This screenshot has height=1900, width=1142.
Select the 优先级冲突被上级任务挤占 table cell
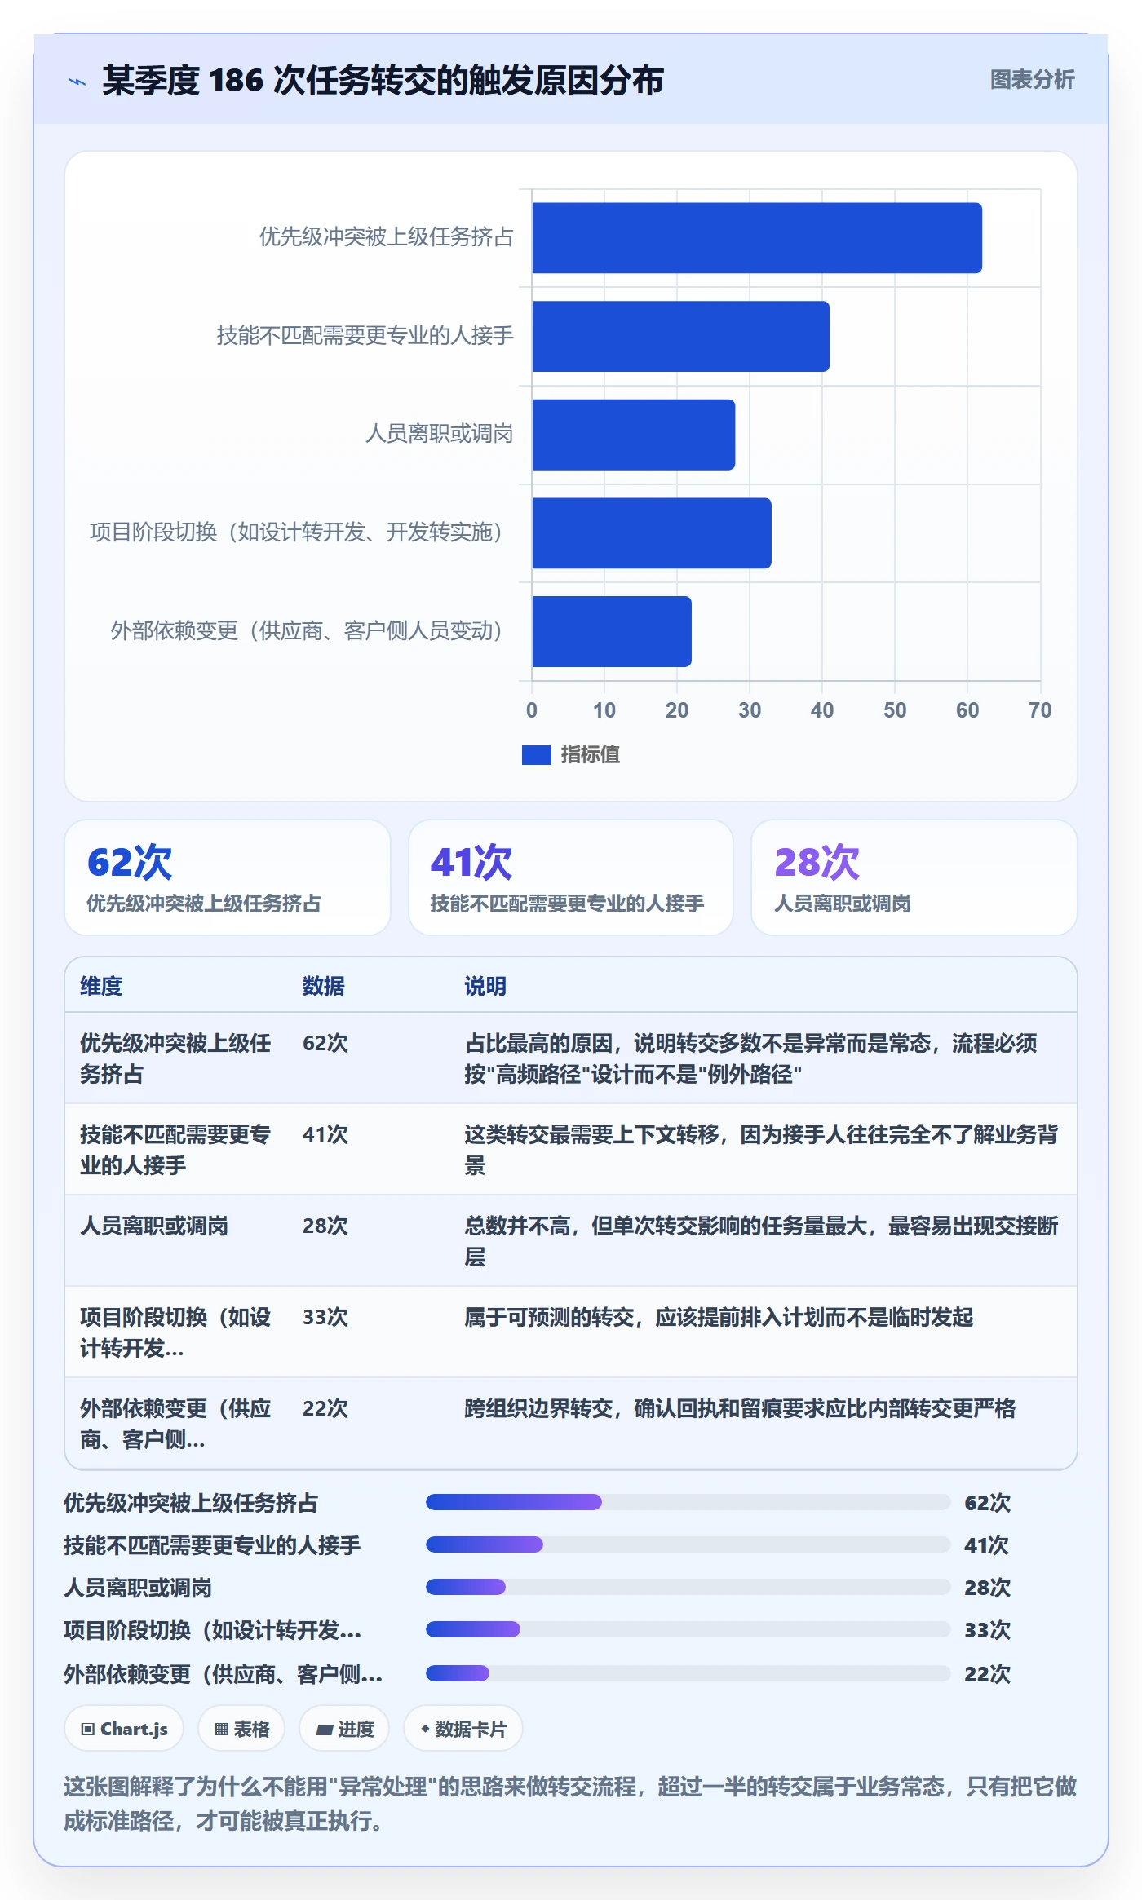click(x=175, y=1058)
